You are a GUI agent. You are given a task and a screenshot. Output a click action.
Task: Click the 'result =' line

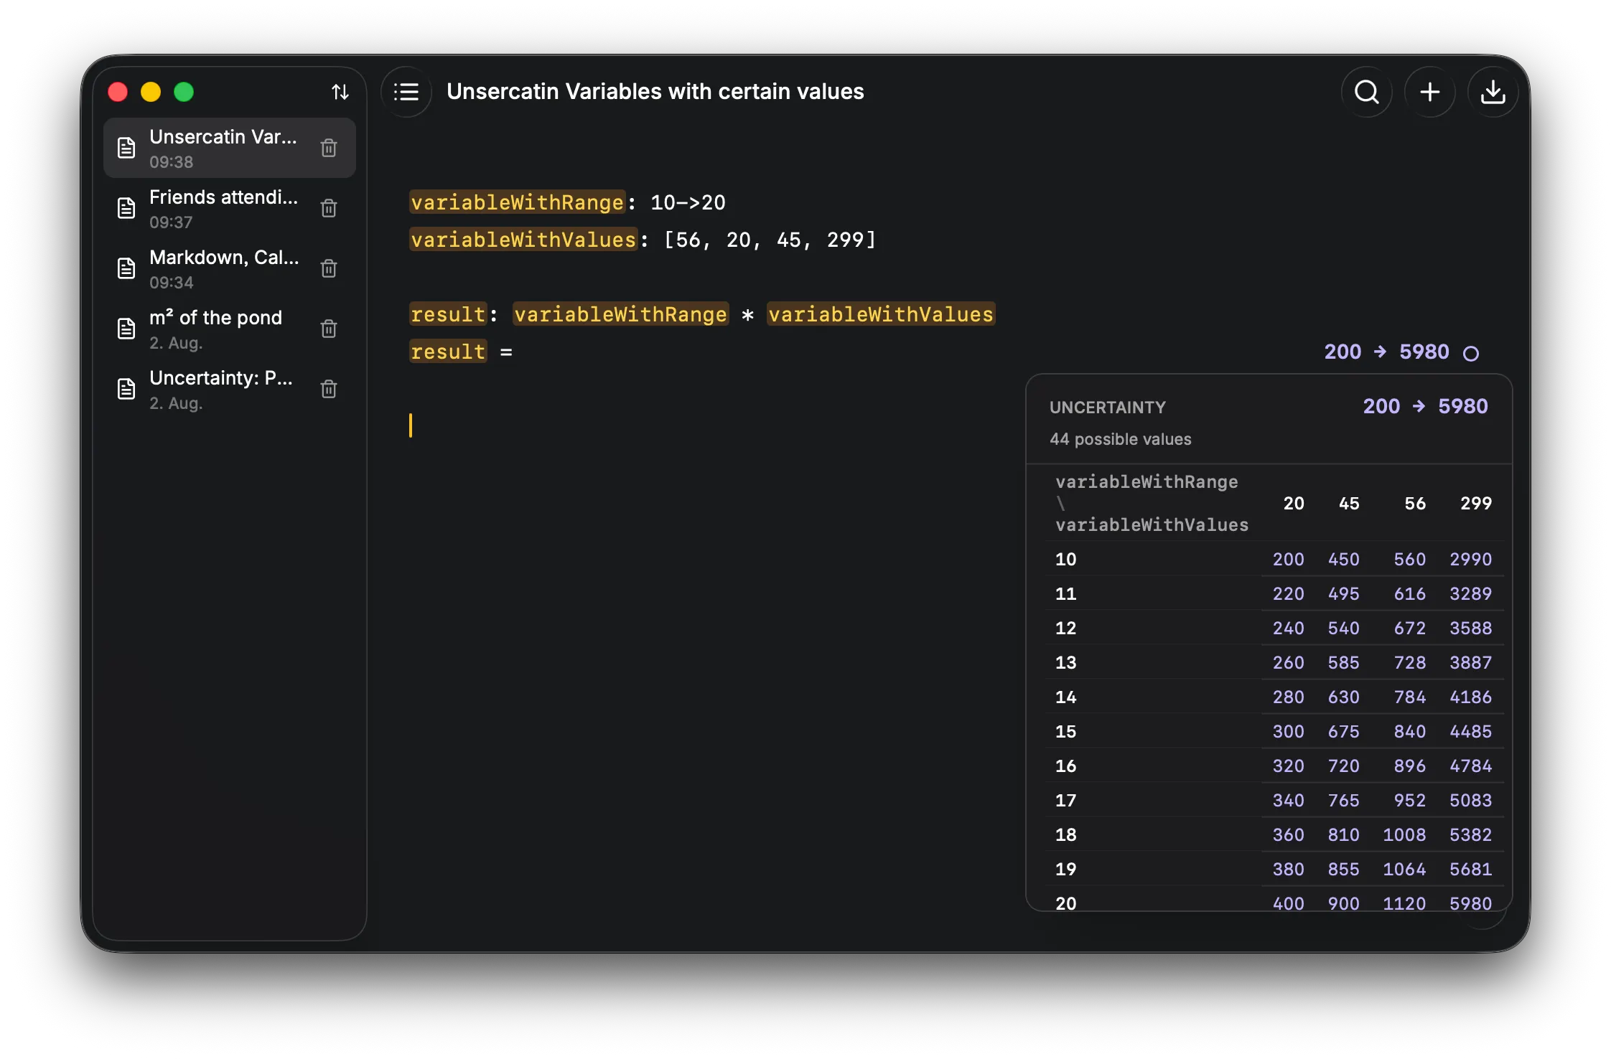tap(461, 352)
